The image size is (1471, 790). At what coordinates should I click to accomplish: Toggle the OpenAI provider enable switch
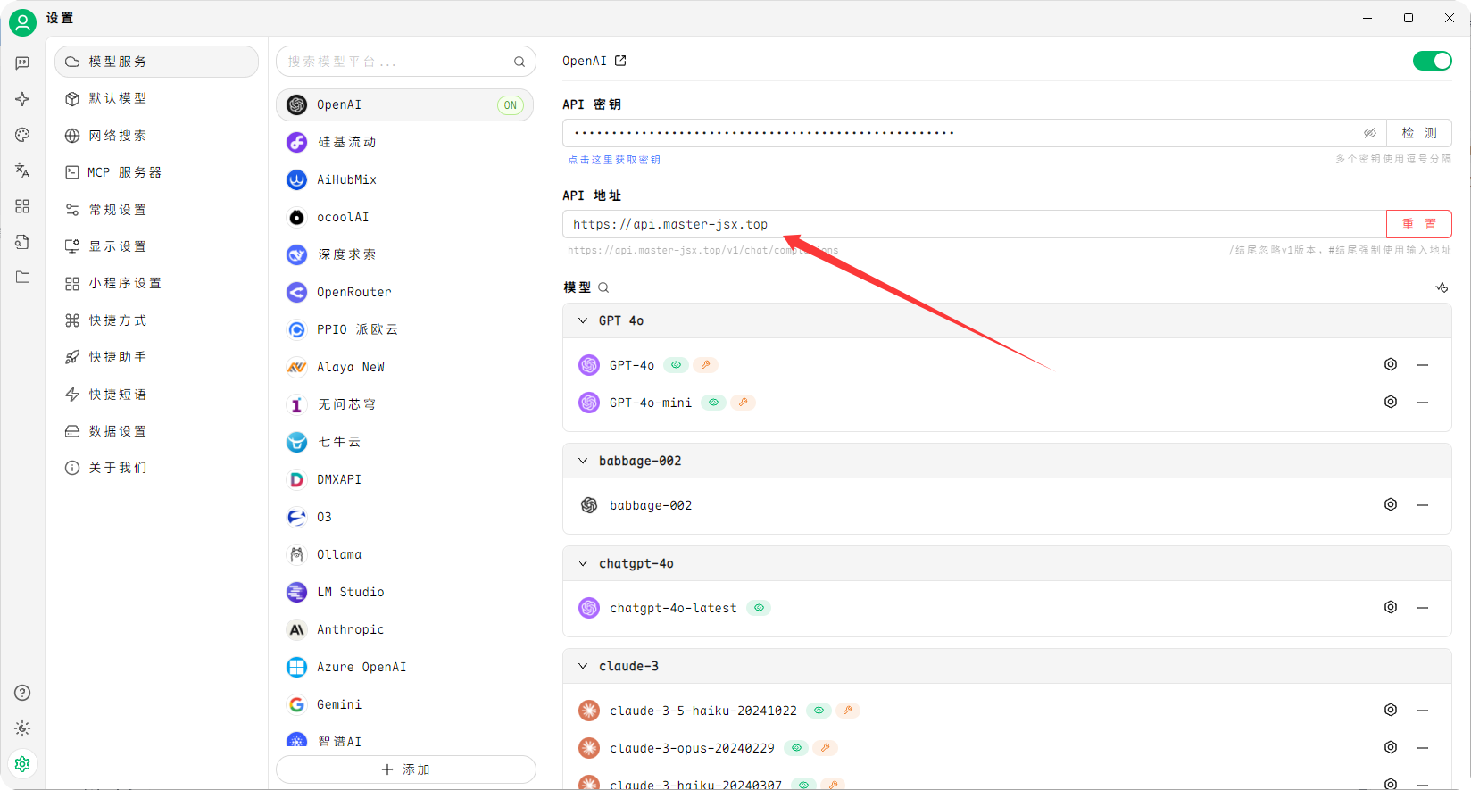pyautogui.click(x=1433, y=61)
